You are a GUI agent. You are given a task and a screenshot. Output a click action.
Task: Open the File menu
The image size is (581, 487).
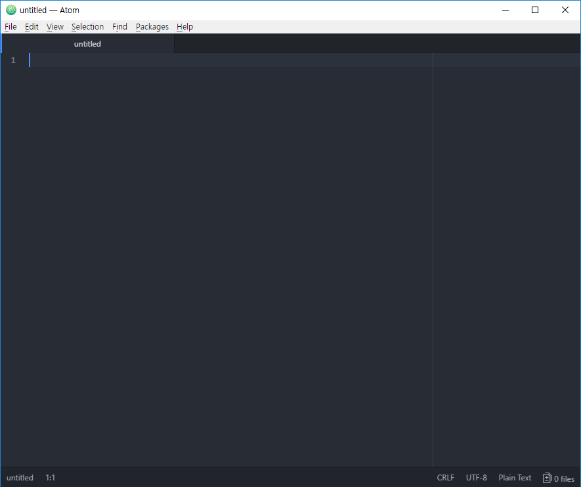pos(10,26)
